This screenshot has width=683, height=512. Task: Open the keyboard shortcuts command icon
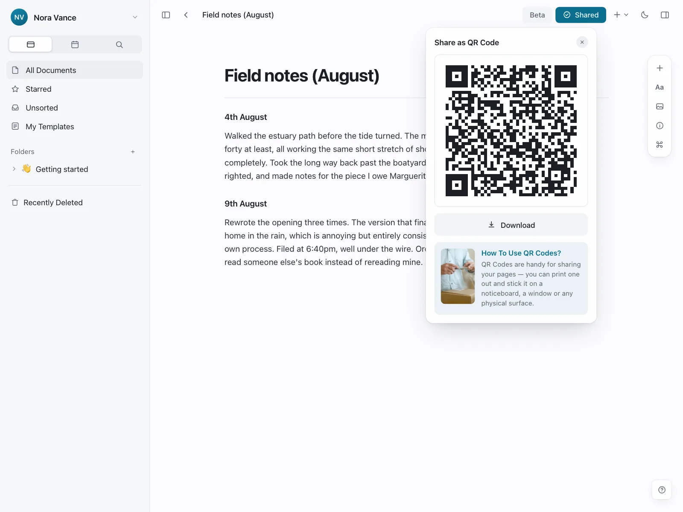660,145
